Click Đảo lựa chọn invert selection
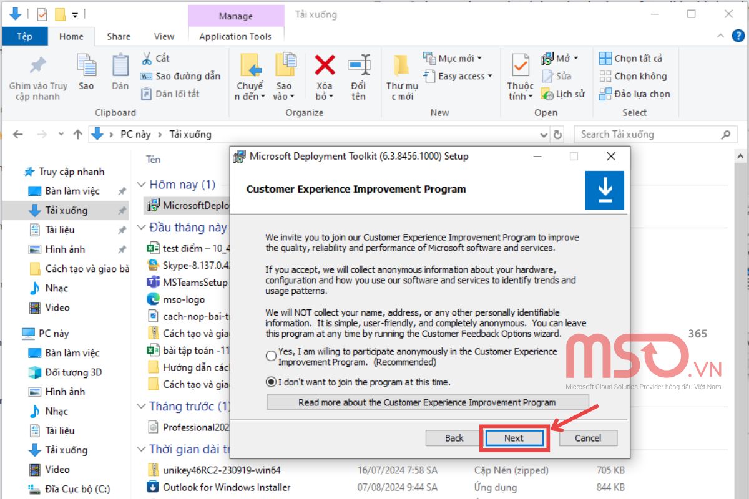The image size is (749, 499). click(x=634, y=94)
